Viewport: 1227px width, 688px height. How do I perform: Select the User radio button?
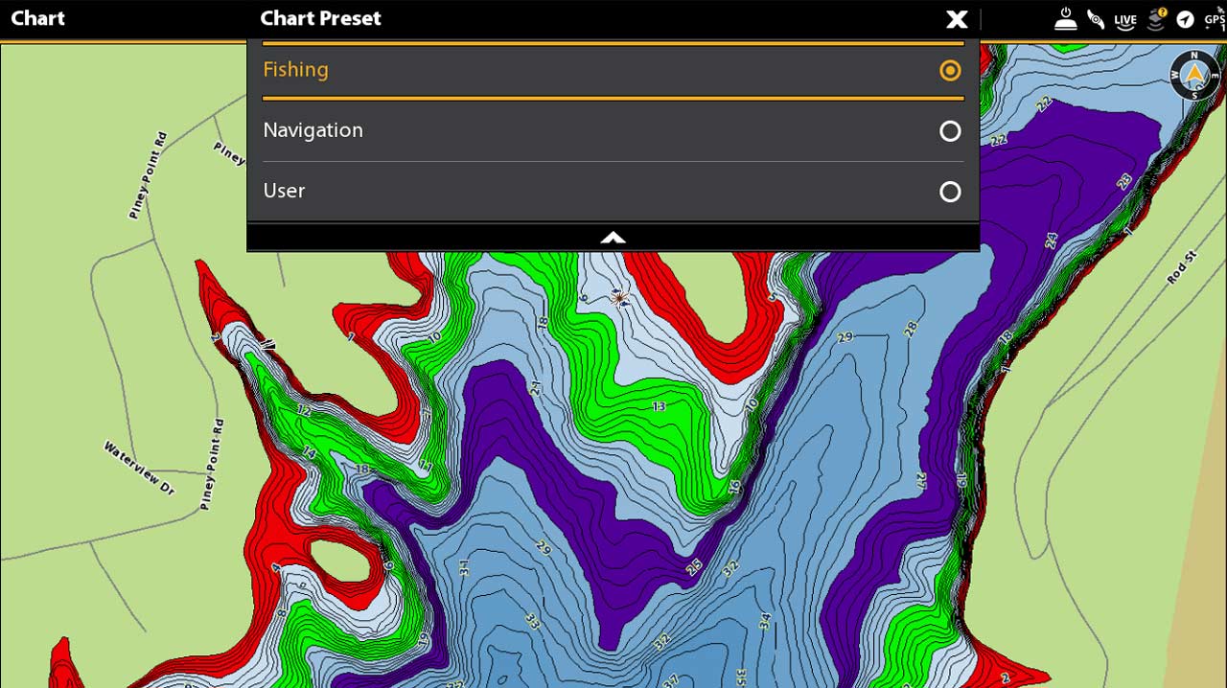950,192
